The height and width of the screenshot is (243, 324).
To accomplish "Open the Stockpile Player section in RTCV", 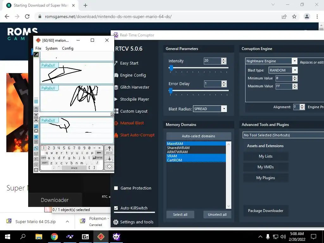I will click(132, 99).
